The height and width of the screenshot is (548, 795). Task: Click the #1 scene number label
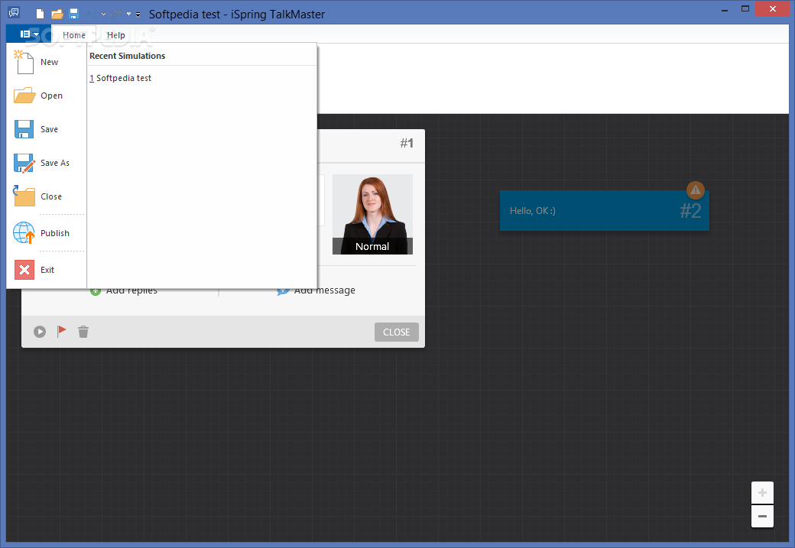pyautogui.click(x=407, y=144)
